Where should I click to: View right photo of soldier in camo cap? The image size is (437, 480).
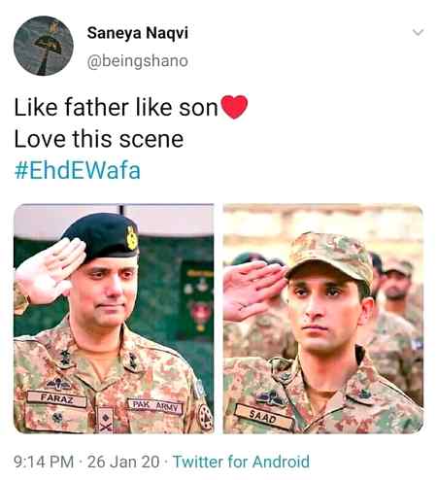[323, 319]
